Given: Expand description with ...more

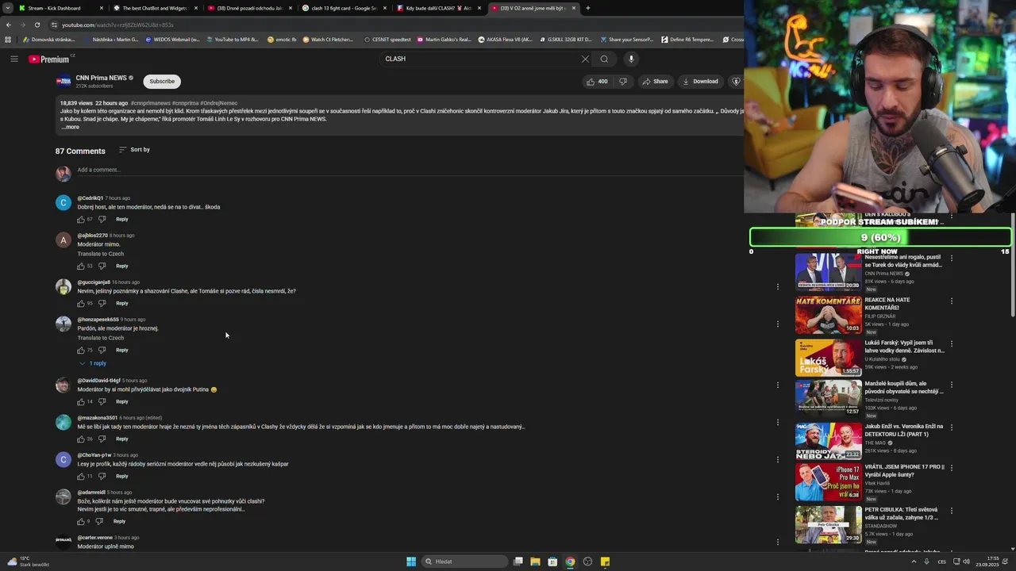Looking at the screenshot, I should tap(70, 127).
